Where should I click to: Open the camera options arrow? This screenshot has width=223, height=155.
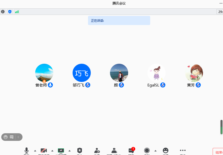52,151
